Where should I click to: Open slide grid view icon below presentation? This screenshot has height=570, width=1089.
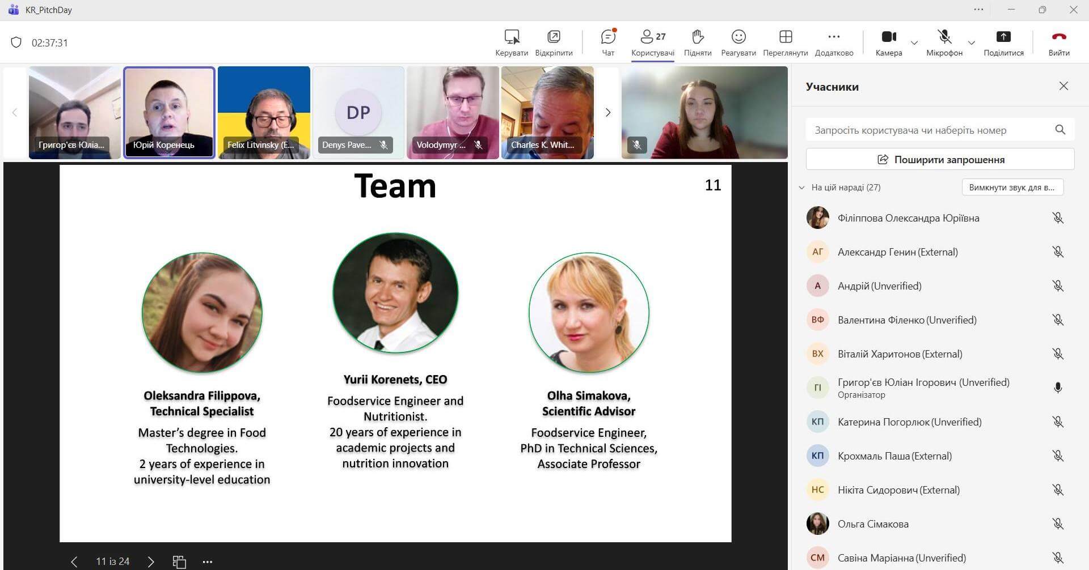click(179, 562)
